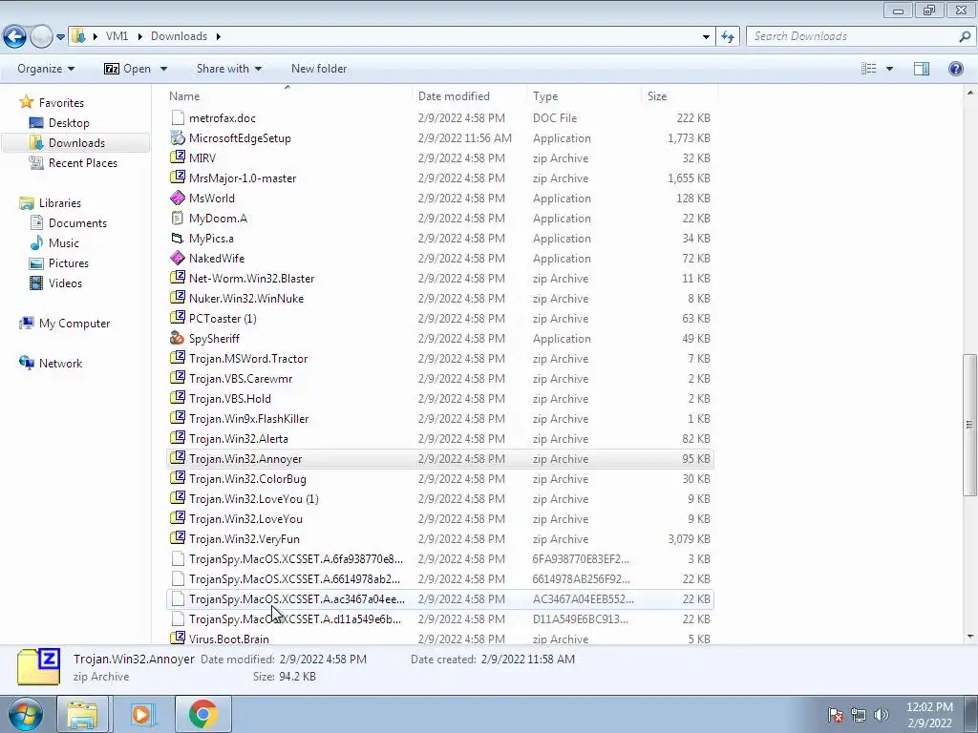The width and height of the screenshot is (978, 733).
Task: Select Trojan.VBS.Carewmr file name
Action: pos(241,378)
